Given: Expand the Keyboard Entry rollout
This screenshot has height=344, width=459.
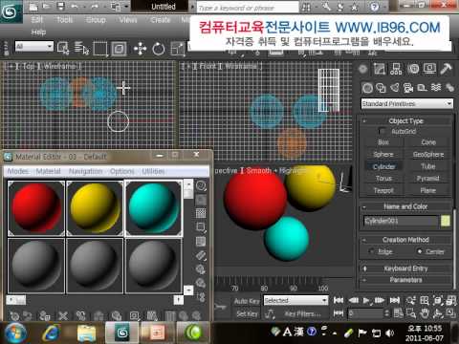Looking at the screenshot, I should (x=405, y=269).
